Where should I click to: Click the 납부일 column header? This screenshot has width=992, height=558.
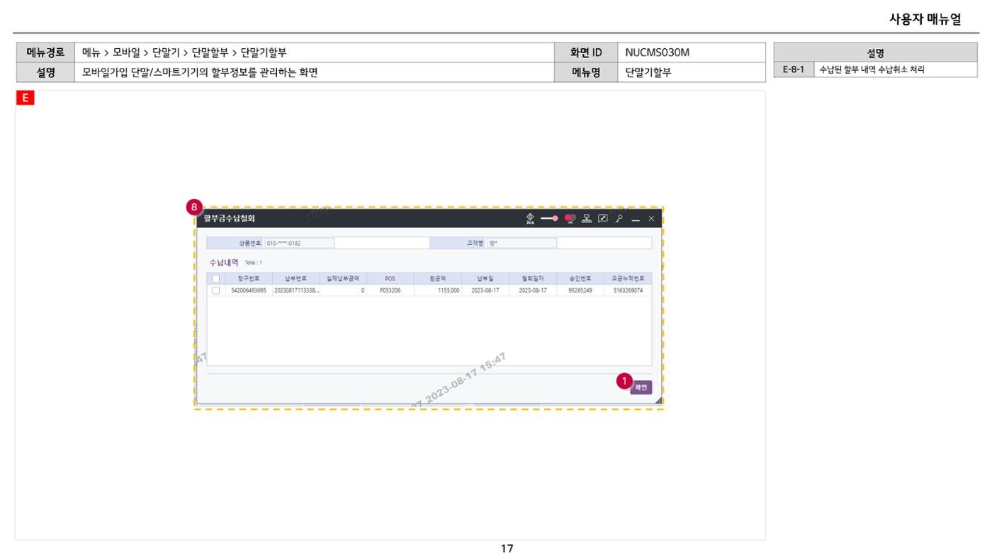[485, 279]
